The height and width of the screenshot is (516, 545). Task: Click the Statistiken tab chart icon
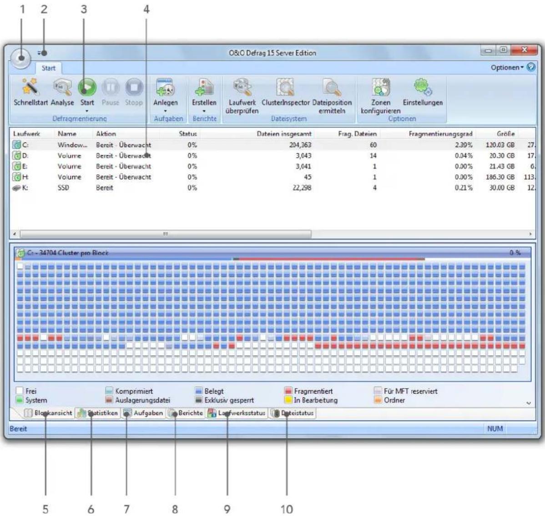pos(82,413)
